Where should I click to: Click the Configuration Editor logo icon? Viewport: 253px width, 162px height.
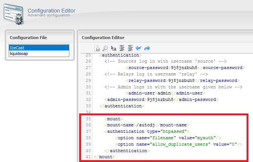pos(12,13)
